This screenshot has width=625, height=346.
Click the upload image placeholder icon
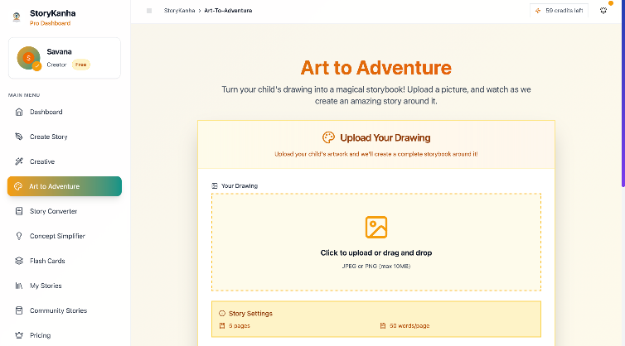click(x=376, y=227)
